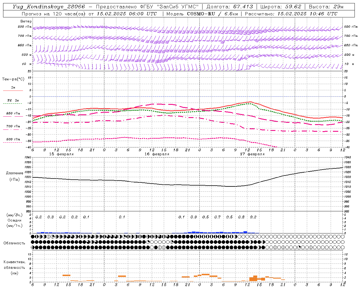Click the Широта: 59.62 header field
The image size is (359, 287).
point(281,7)
